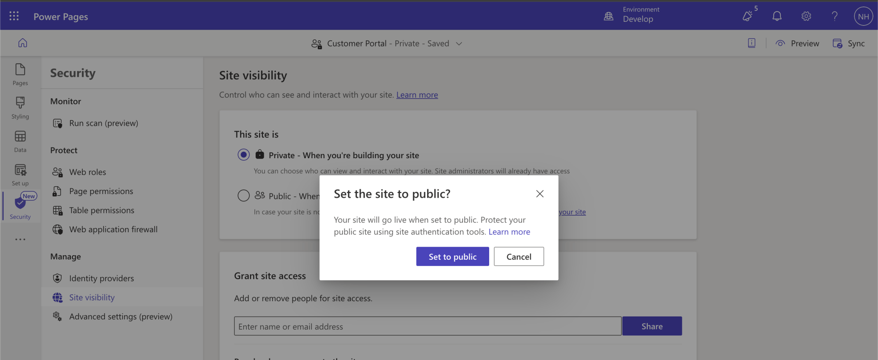Open the Data workspace

(20, 141)
